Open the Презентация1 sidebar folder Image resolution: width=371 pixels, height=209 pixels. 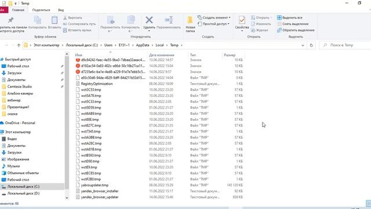(18, 107)
